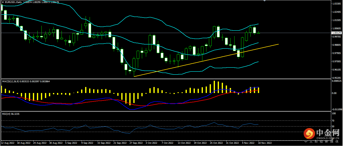
Task: Select the yellow ascending trendline
Action: point(206,60)
